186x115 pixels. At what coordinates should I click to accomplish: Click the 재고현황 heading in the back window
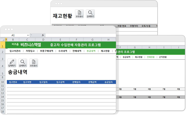(63, 16)
